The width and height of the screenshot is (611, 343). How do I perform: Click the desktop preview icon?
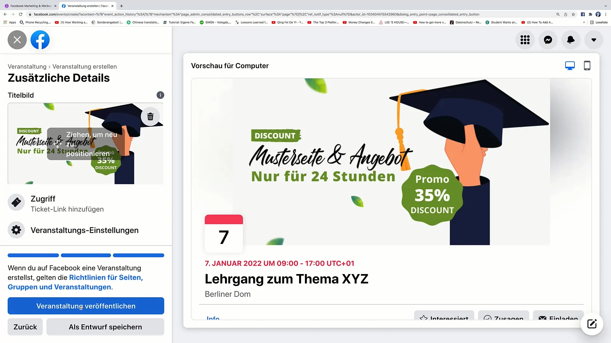(570, 66)
